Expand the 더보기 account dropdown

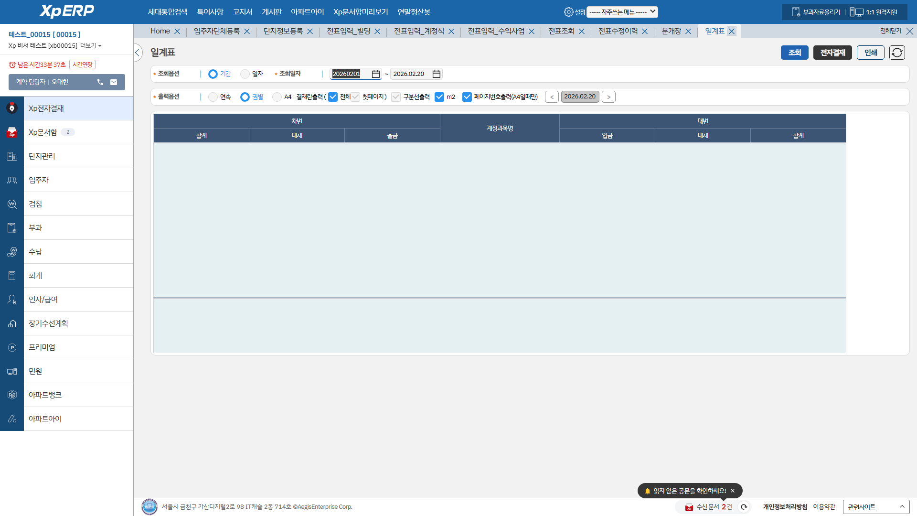91,46
